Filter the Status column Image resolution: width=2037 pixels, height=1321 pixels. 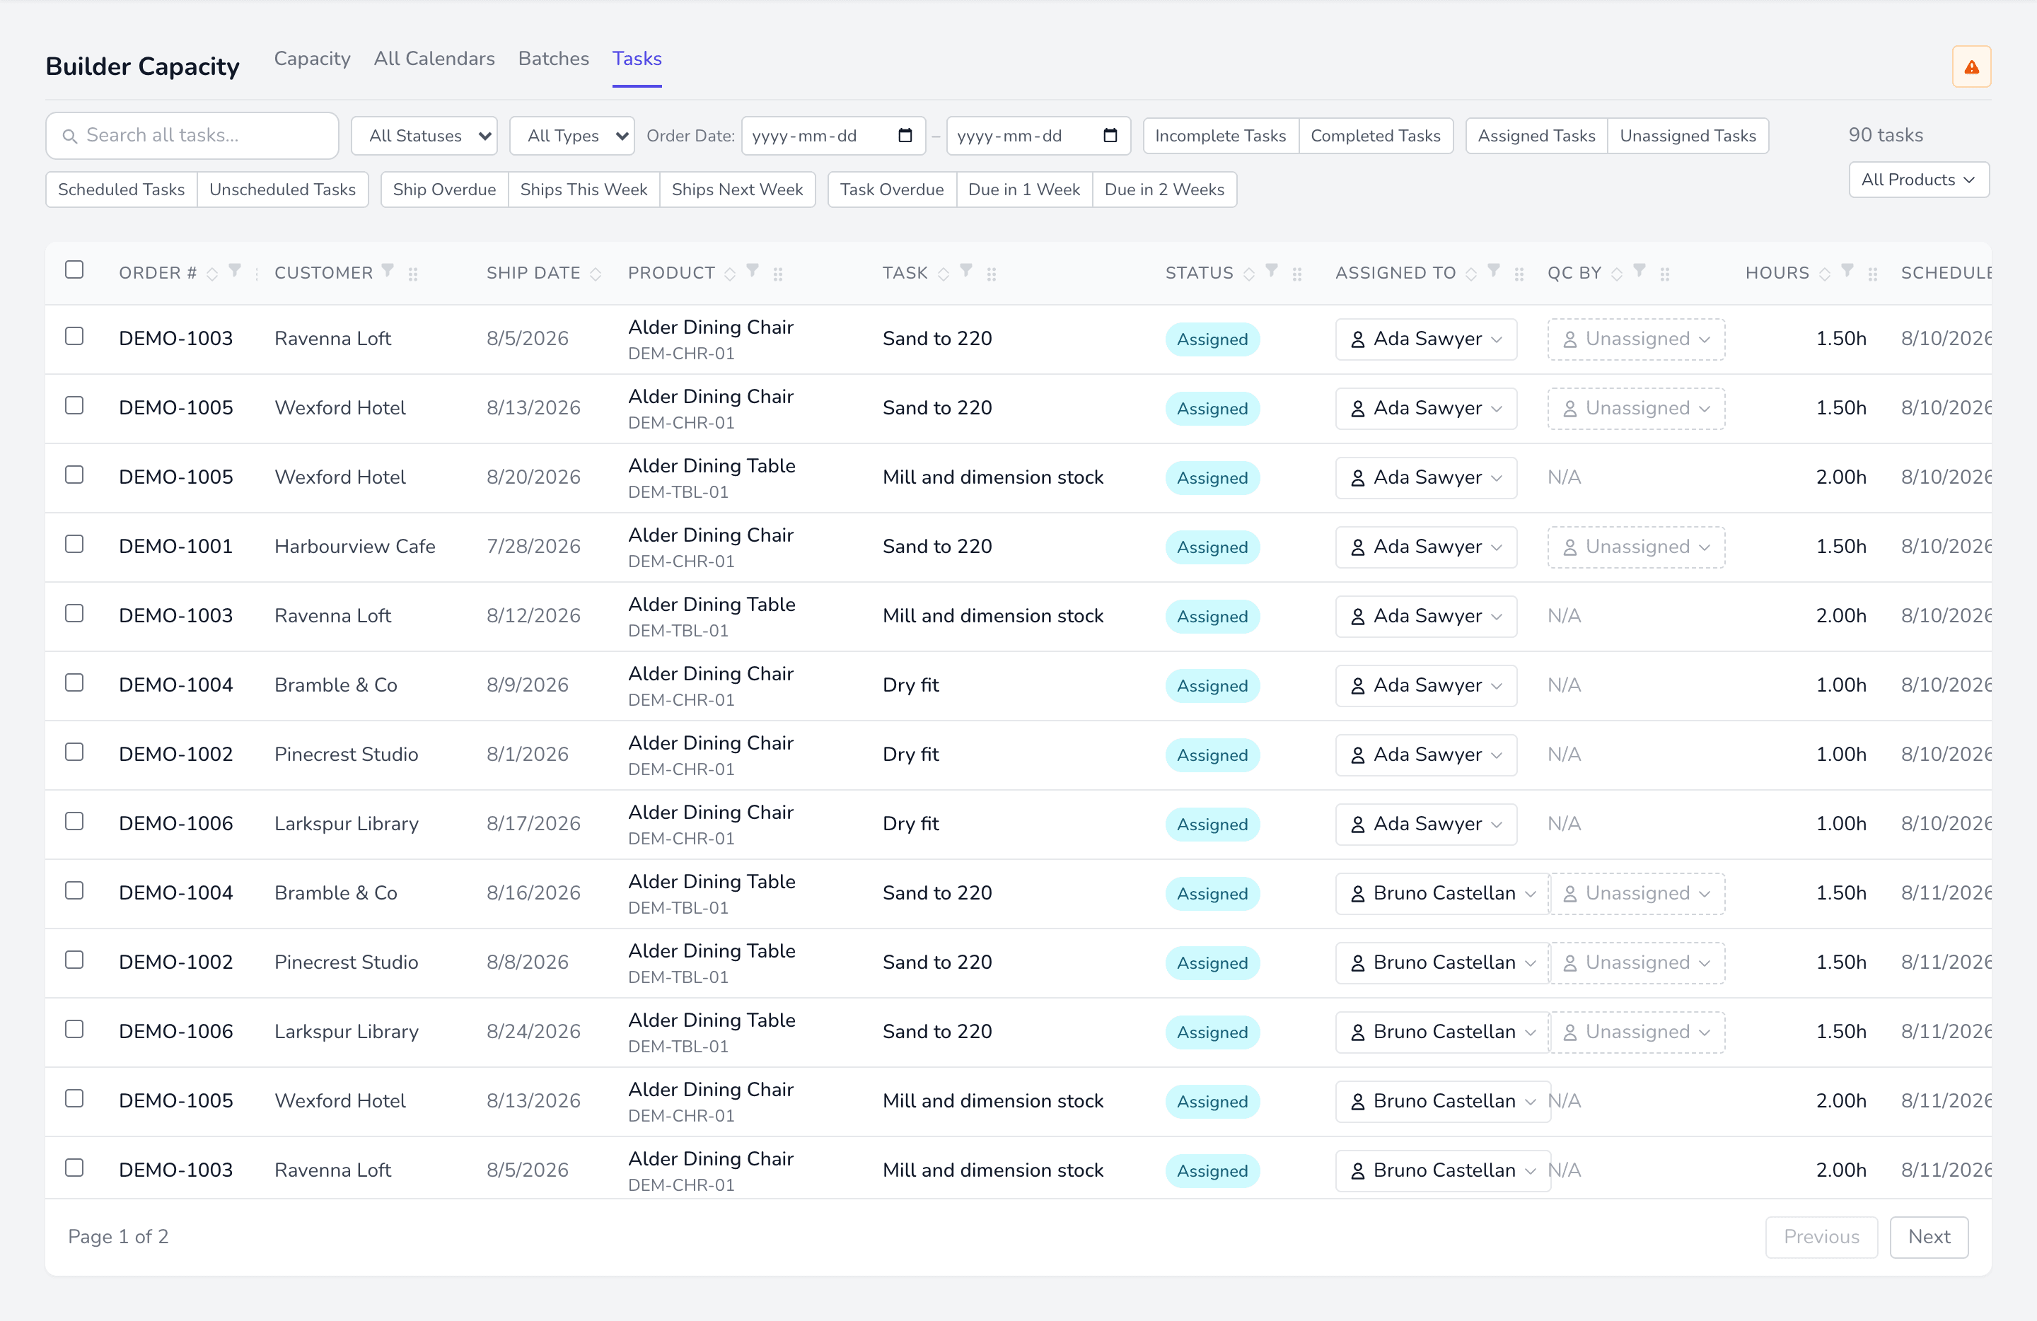[1272, 270]
